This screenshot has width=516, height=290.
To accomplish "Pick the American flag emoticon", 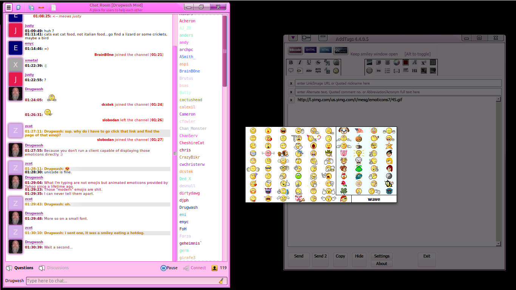I will (x=359, y=131).
